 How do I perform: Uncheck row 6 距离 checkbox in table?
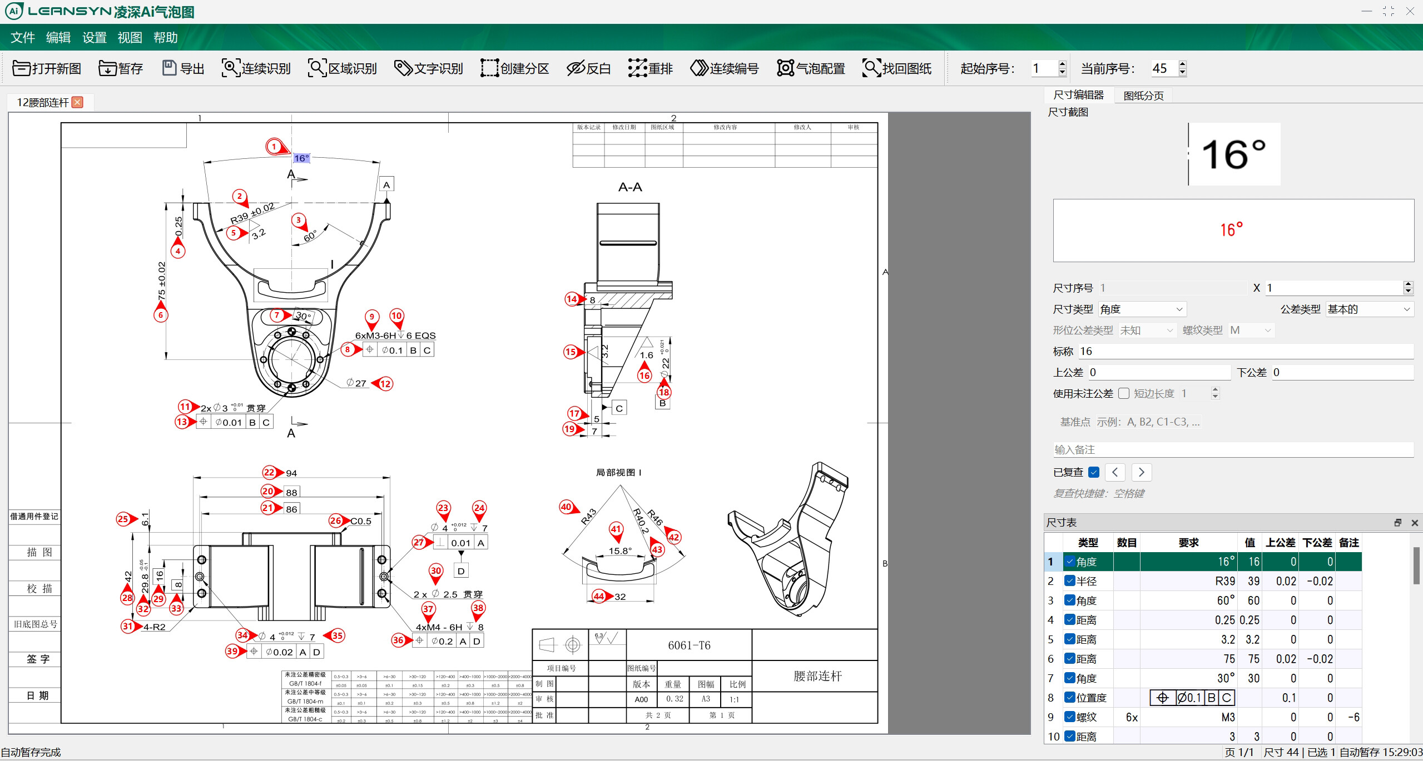[x=1070, y=659]
